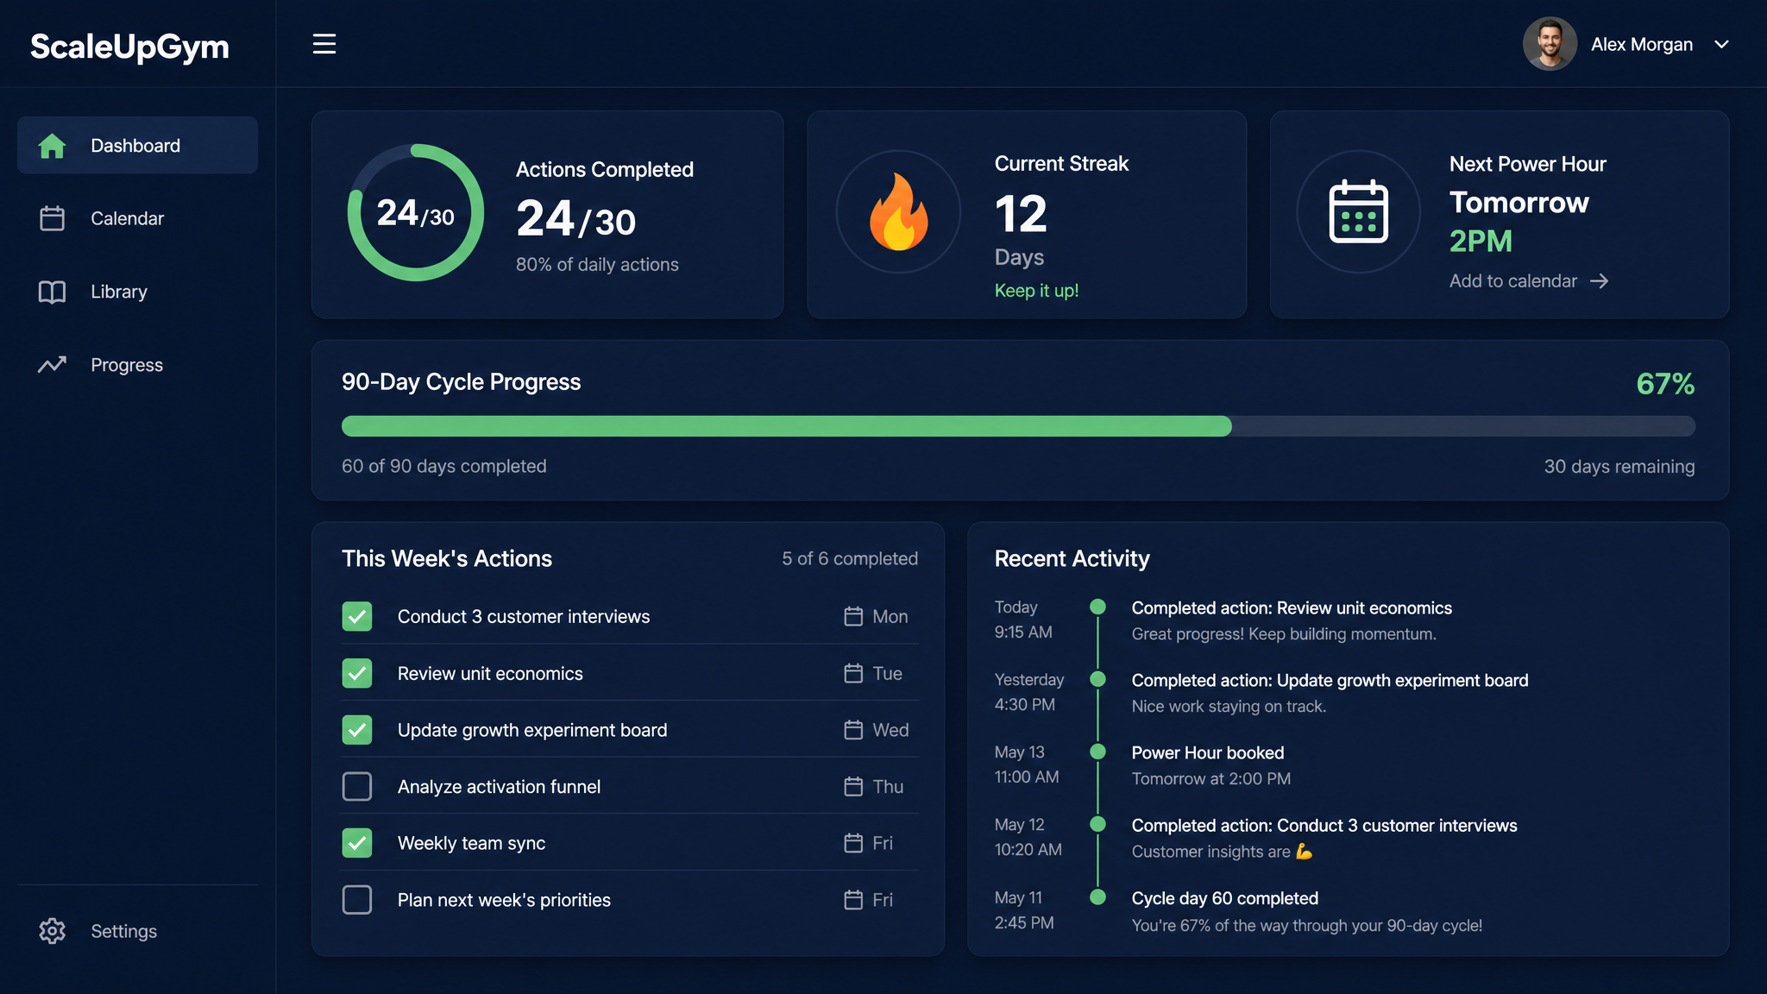
Task: Check Plan next week's priorities checkbox
Action: (357, 900)
